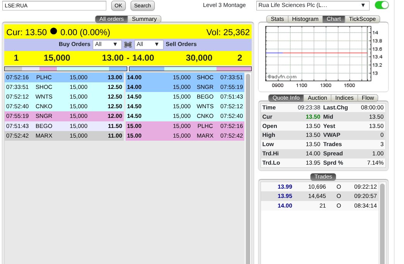
Task: Click the Time value 09:23:38
Action: [x=309, y=107]
